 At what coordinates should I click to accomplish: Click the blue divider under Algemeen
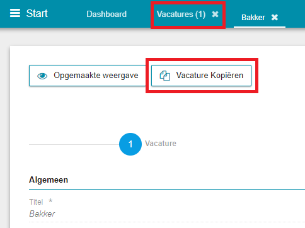click(x=167, y=190)
